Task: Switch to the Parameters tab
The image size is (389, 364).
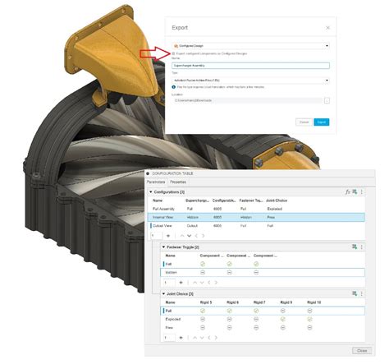Action: [x=156, y=182]
